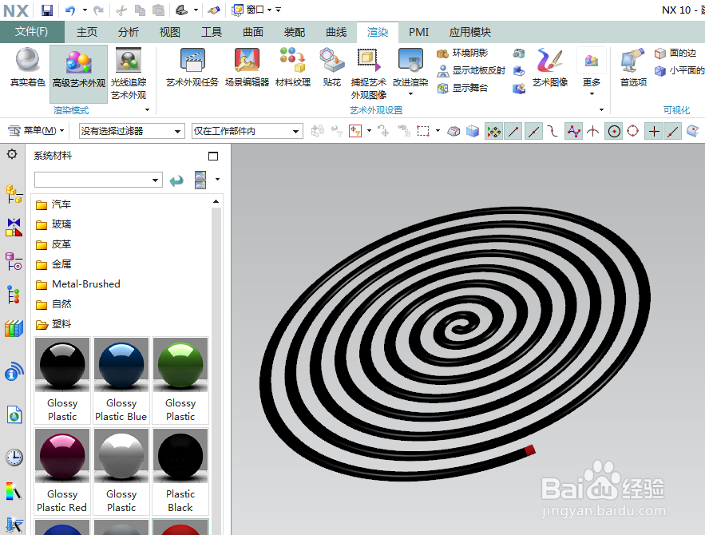Toggle snap to control point
This screenshot has height=535, width=705.
point(553,131)
